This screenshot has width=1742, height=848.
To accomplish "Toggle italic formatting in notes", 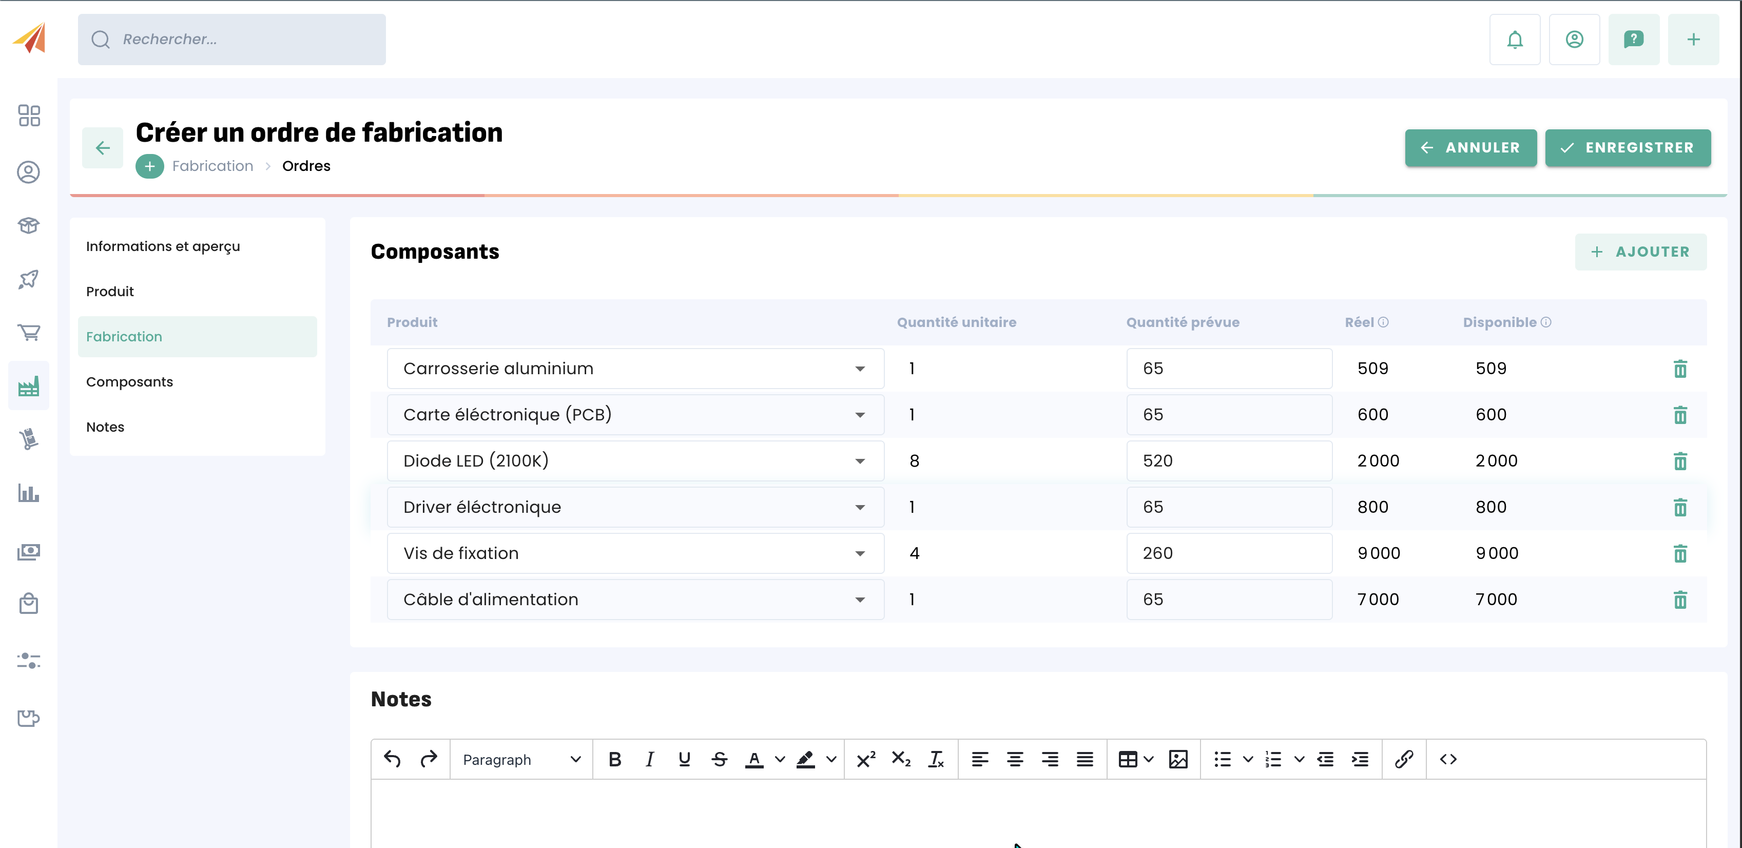I will pyautogui.click(x=649, y=759).
